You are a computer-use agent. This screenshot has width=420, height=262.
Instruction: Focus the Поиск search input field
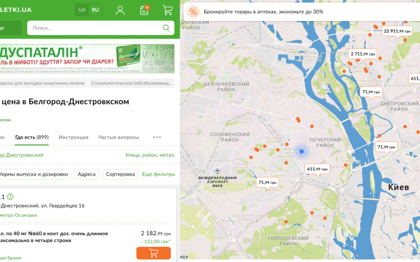(x=94, y=28)
